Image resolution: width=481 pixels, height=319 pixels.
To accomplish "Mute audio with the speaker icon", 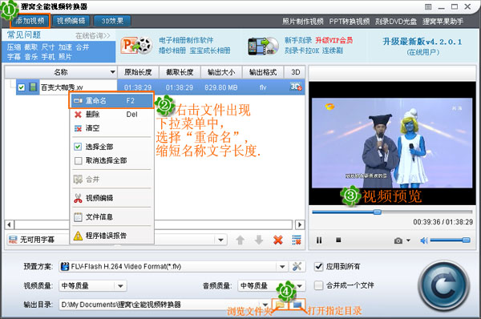I will point(424,240).
